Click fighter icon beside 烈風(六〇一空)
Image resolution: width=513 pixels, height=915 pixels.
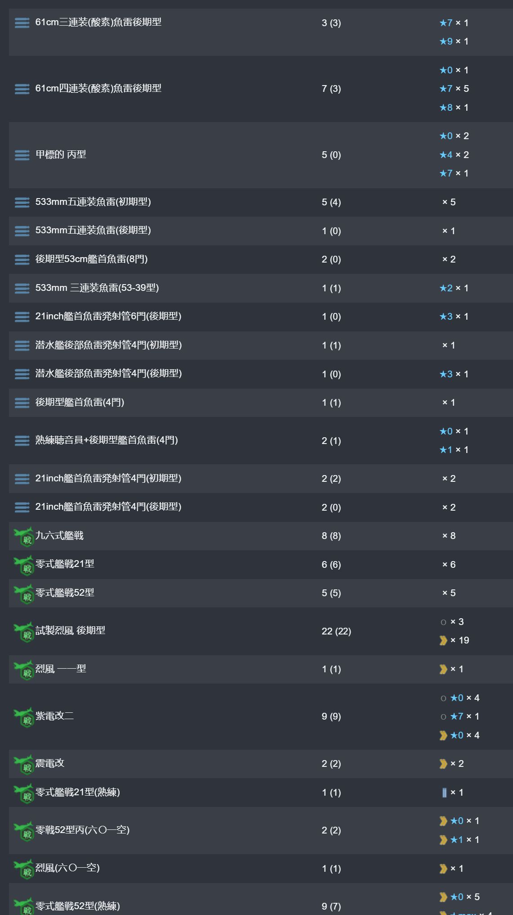coord(24,869)
